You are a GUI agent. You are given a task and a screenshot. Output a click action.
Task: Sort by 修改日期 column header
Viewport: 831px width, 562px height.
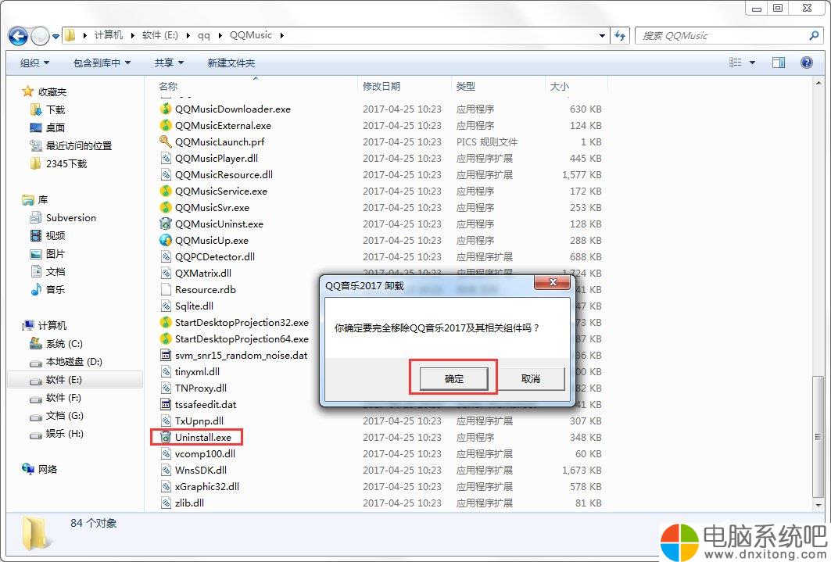coord(381,86)
